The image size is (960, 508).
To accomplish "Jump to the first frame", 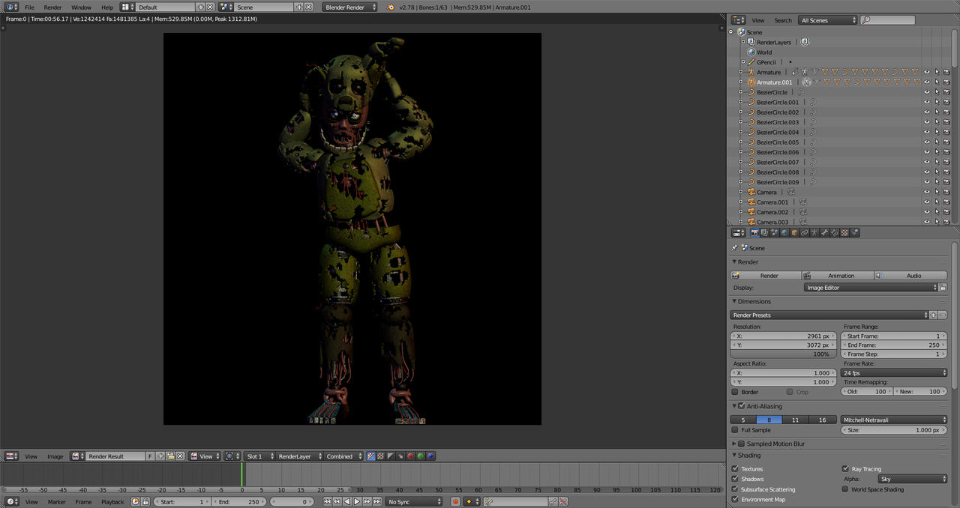I will pos(328,501).
